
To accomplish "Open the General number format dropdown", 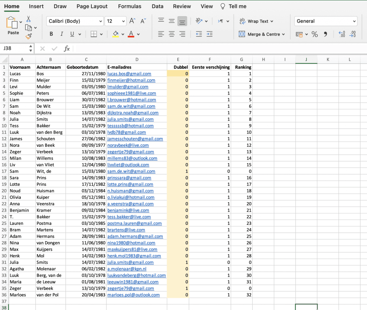I will click(x=325, y=21).
